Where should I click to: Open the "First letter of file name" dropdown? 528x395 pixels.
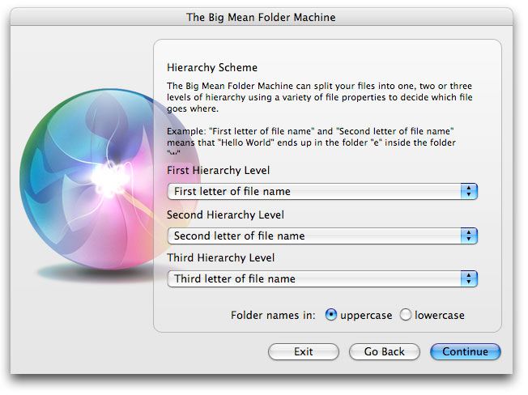(x=314, y=192)
